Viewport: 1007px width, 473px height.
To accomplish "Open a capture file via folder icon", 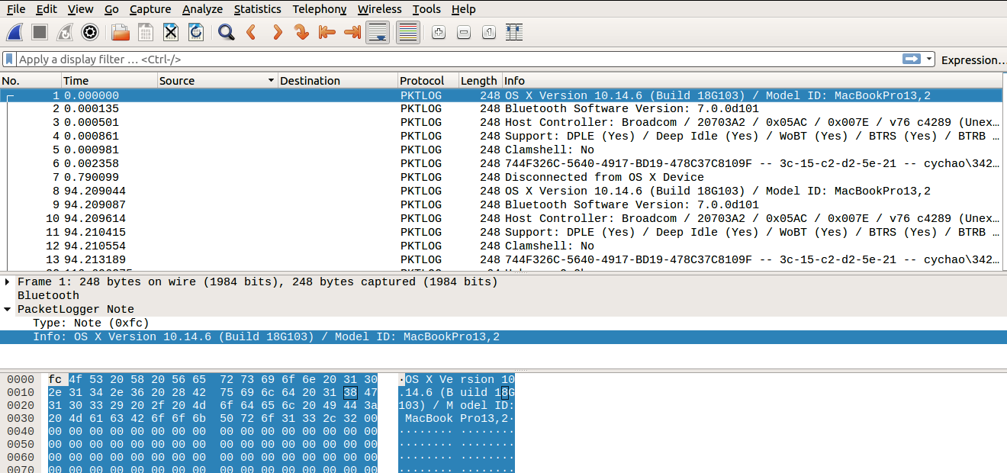I will click(121, 32).
